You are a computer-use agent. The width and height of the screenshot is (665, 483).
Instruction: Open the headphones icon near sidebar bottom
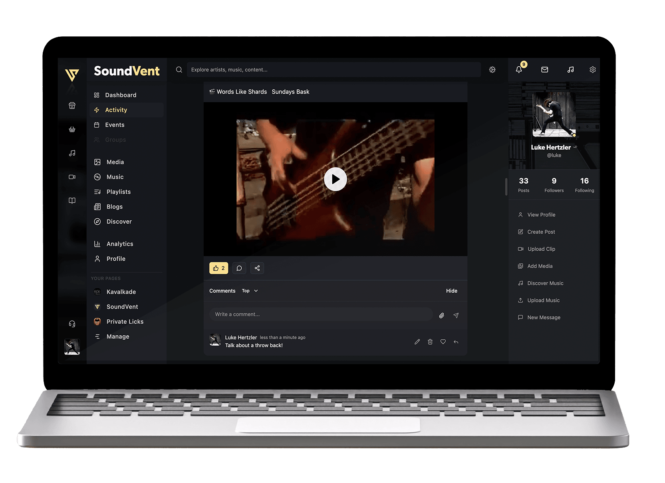click(72, 323)
